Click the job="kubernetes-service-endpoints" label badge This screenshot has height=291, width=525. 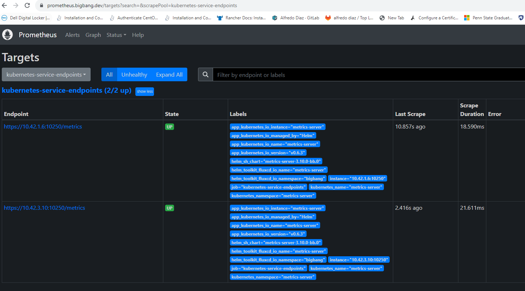point(269,186)
